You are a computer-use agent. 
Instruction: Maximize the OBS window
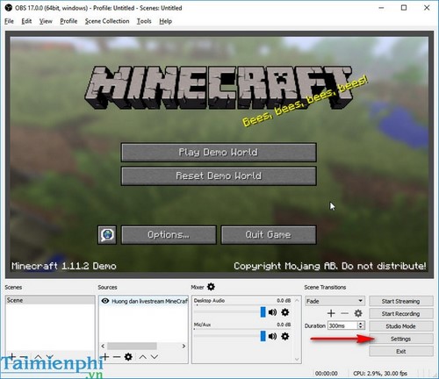click(x=404, y=8)
